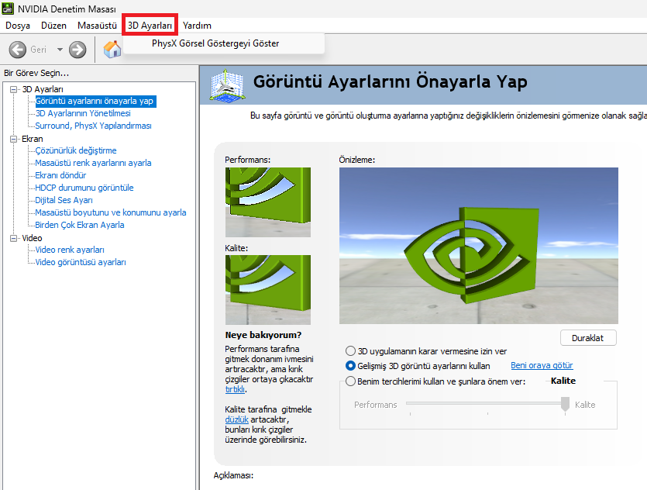Image resolution: width=647 pixels, height=490 pixels.
Task: Click the Kalite thumbnail image
Action: tap(268, 290)
